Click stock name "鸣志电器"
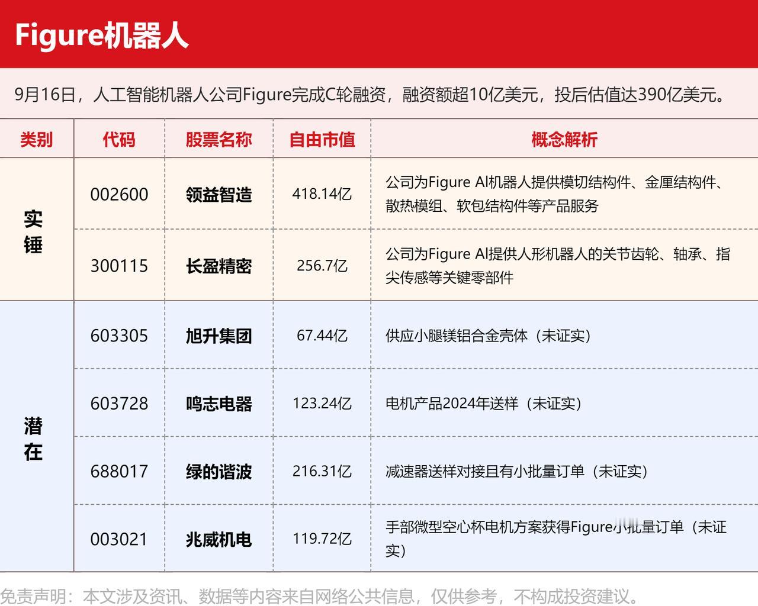Screen dimensions: 758x606 [x=219, y=404]
